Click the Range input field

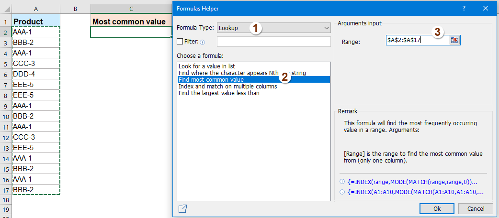coord(417,41)
